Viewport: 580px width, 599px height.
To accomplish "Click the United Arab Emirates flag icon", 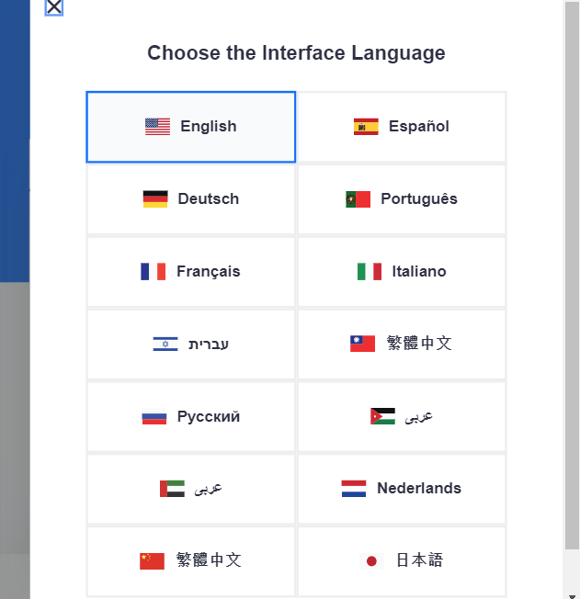I will [x=172, y=489].
